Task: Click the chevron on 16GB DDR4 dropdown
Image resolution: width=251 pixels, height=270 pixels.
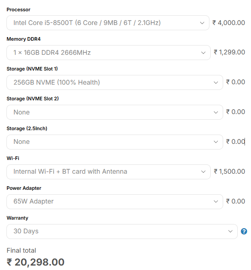Action: [x=203, y=53]
